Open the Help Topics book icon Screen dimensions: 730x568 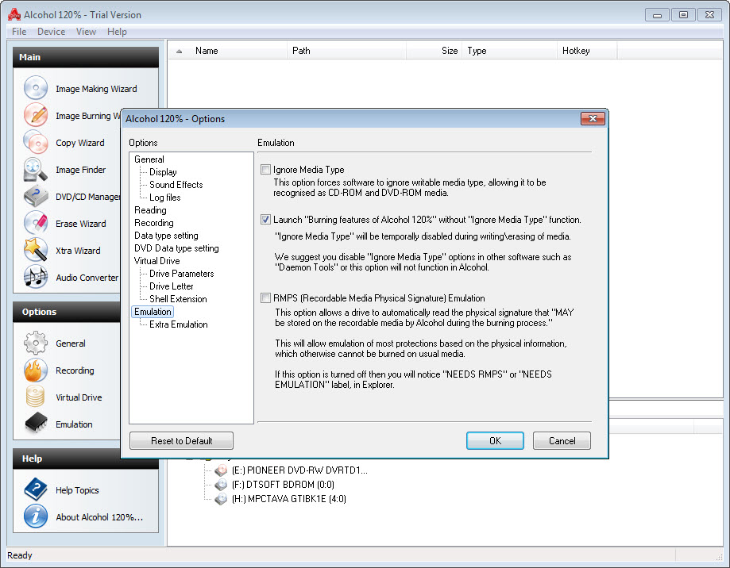coord(36,489)
